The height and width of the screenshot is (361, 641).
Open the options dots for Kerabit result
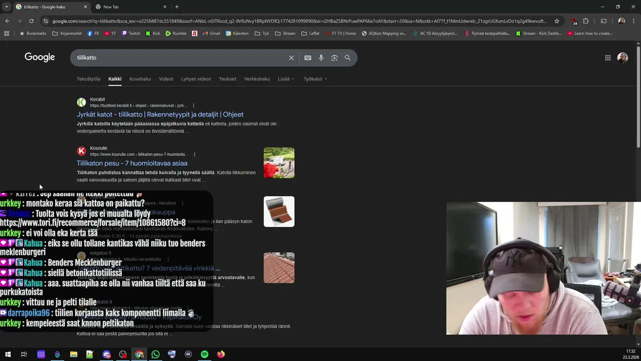tap(193, 106)
